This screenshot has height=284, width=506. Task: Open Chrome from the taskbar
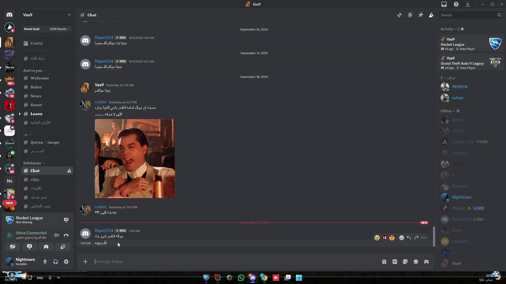pyautogui.click(x=264, y=278)
